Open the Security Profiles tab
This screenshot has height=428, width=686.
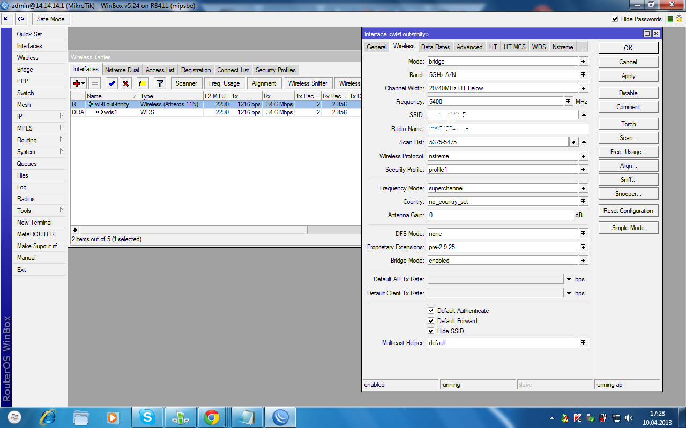(275, 70)
